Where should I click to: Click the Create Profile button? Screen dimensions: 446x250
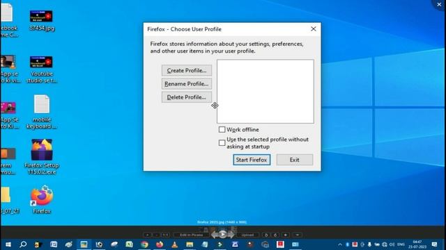click(x=187, y=70)
